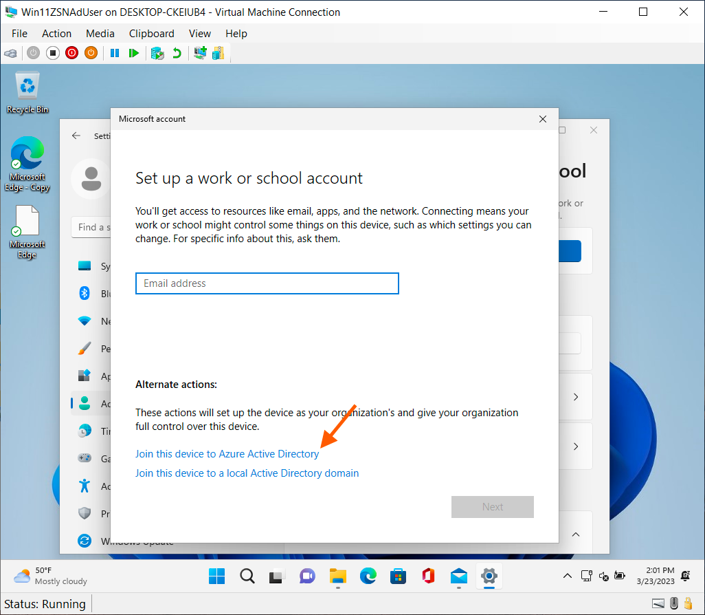Open File Explorer from the taskbar
This screenshot has width=705, height=615.
point(337,576)
